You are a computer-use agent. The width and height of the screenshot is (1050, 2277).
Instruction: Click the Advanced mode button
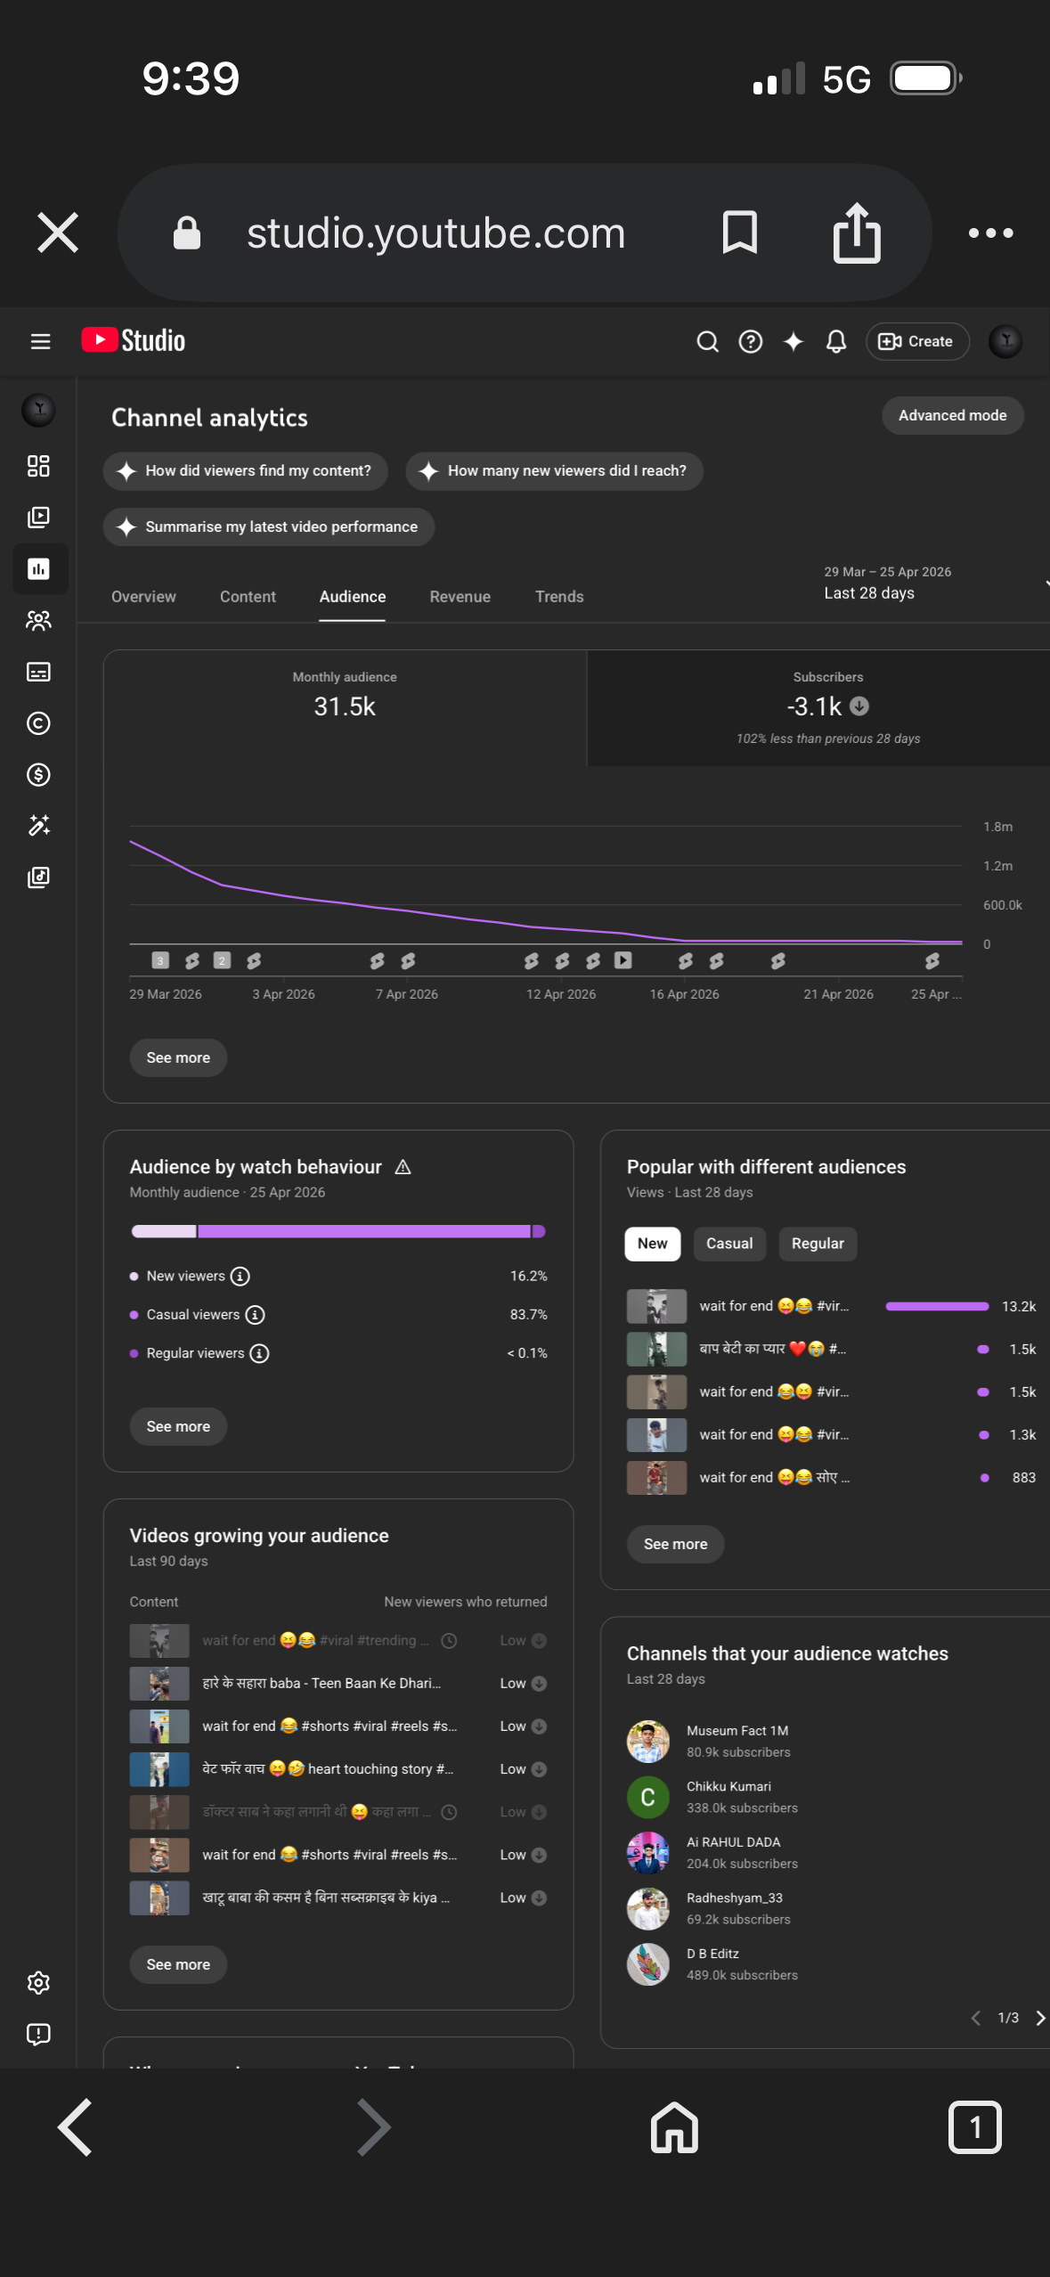[951, 415]
